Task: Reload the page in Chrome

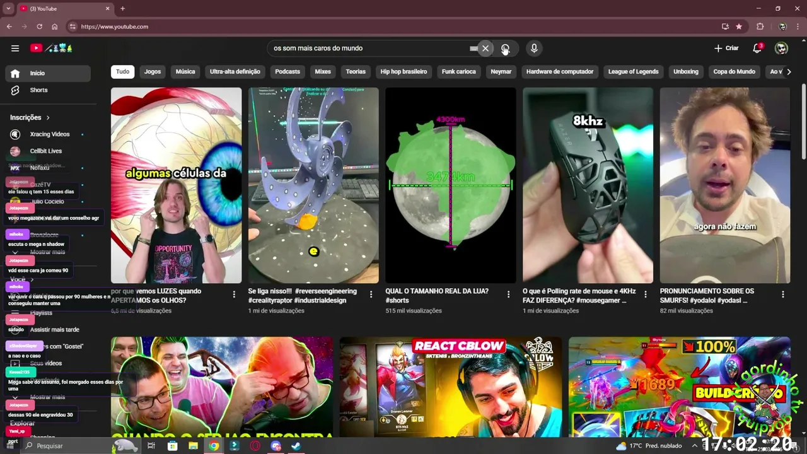Action: pyautogui.click(x=39, y=26)
